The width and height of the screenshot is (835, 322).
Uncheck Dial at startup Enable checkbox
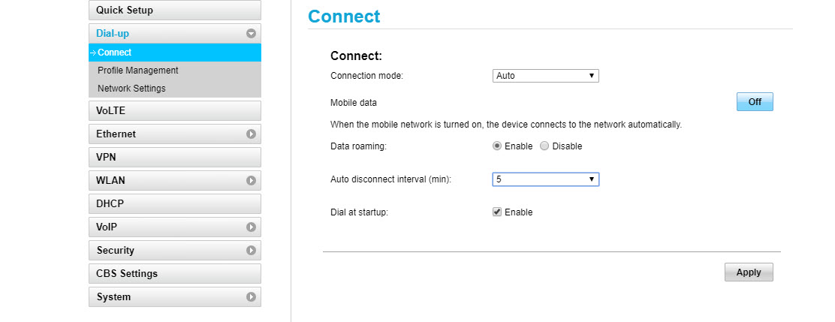497,212
